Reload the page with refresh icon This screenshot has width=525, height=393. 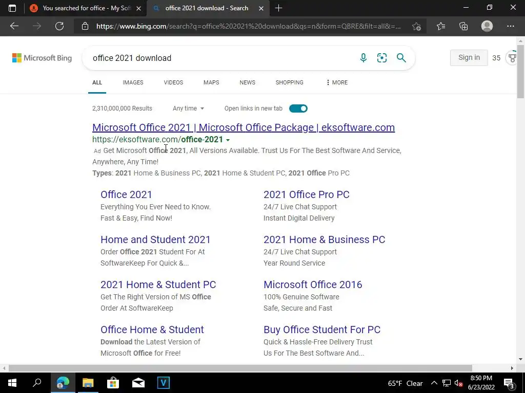coord(59,26)
